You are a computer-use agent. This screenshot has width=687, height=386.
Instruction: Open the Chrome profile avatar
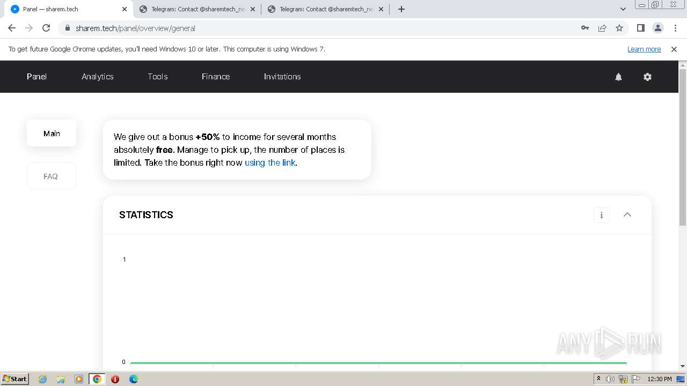[657, 28]
